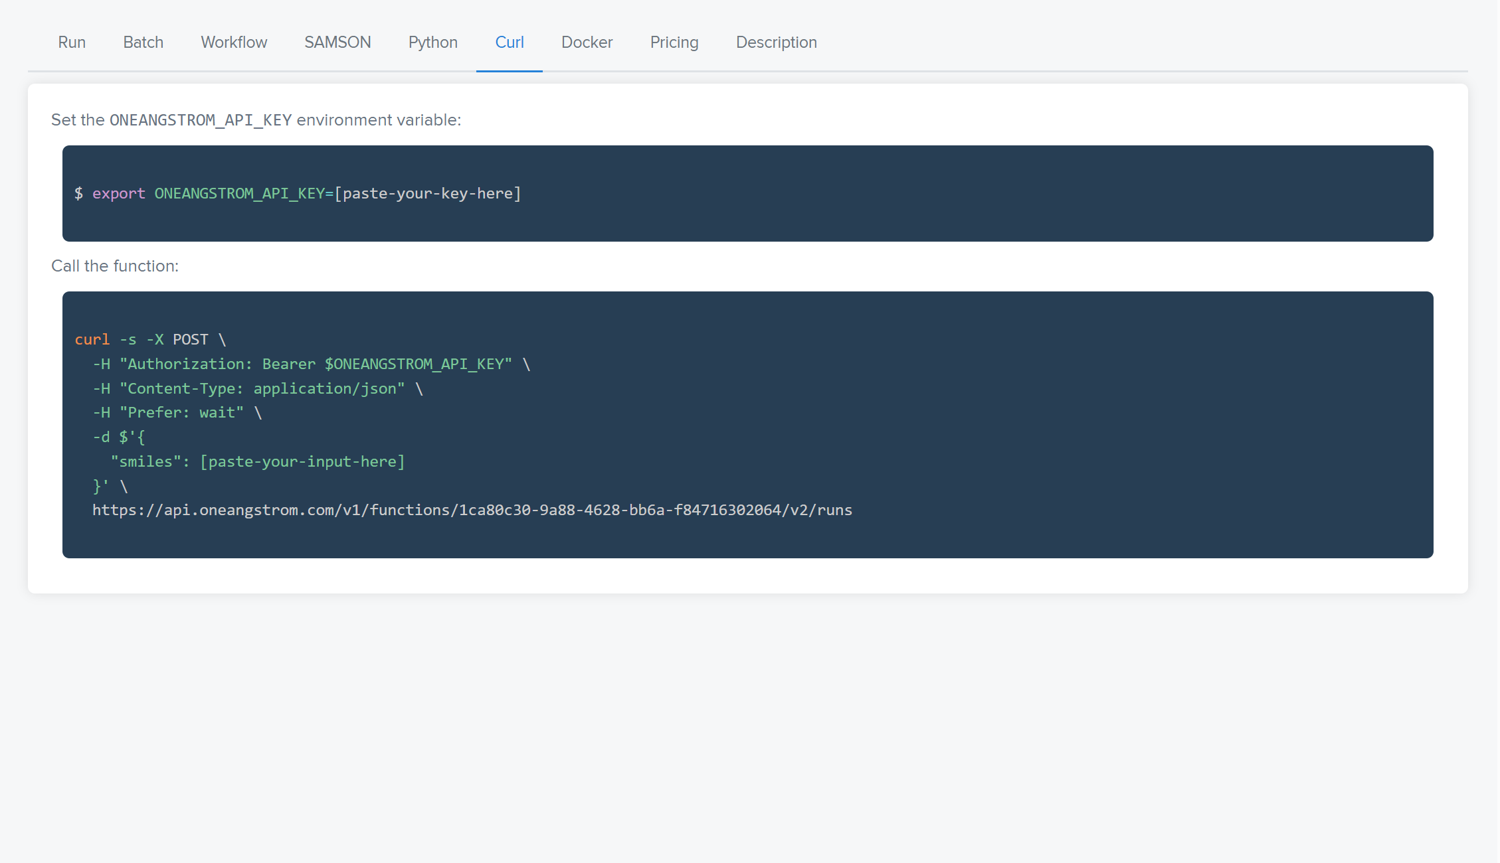Click the api.oneangstrom.com endpoint URL
The height and width of the screenshot is (863, 1500).
pos(472,510)
